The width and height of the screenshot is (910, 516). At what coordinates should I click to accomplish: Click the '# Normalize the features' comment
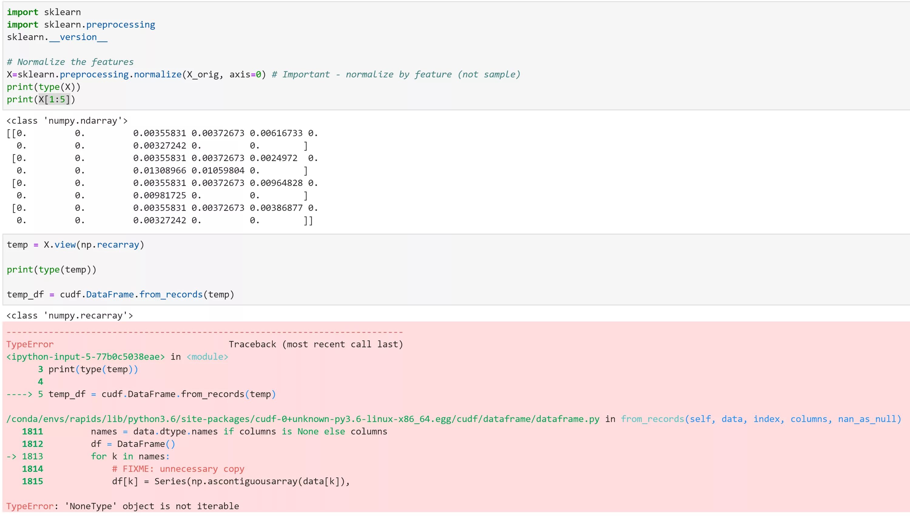click(70, 62)
